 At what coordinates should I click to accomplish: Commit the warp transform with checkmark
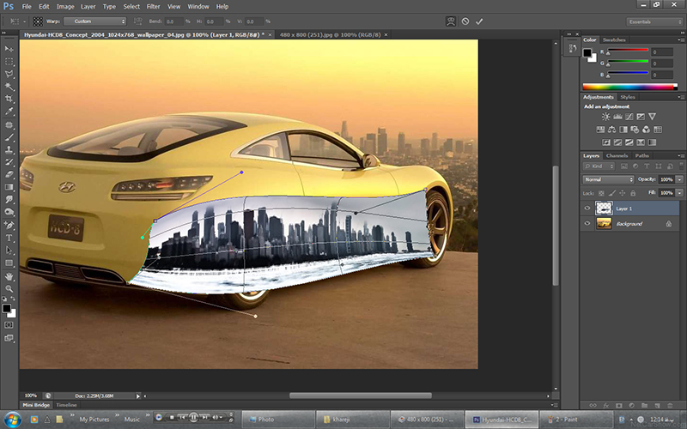click(479, 21)
